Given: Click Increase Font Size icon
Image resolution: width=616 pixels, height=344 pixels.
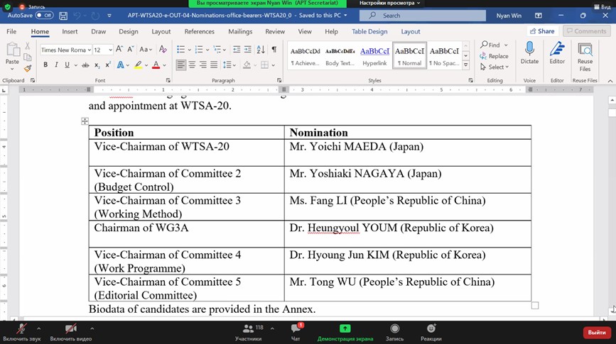Looking at the screenshot, I should [119, 50].
